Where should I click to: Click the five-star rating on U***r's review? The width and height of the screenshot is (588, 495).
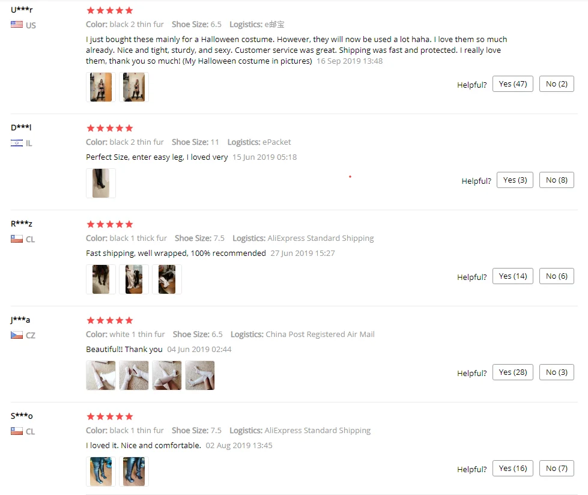coord(110,10)
